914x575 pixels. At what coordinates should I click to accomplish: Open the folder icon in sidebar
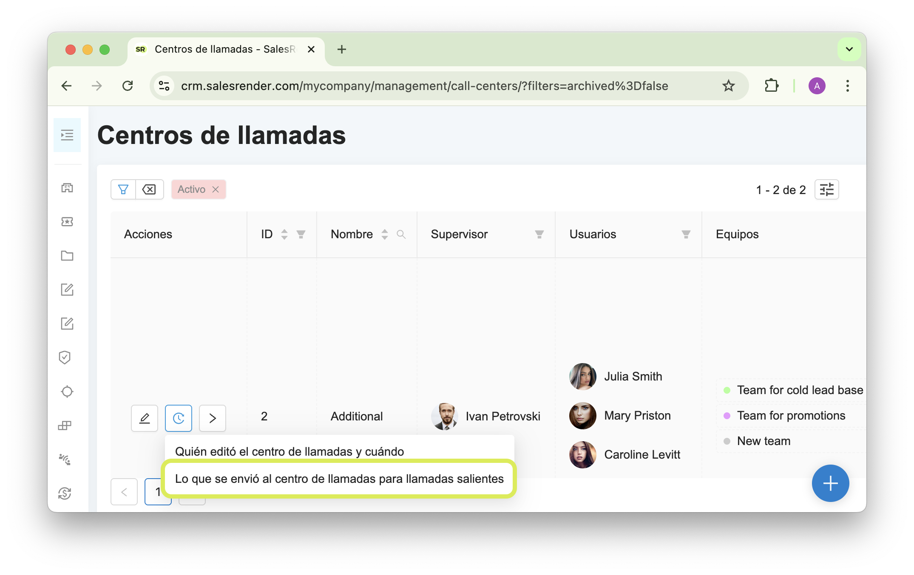67,256
